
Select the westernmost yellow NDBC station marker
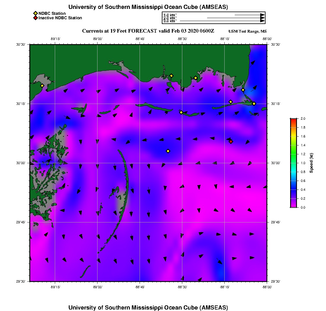pyautogui.click(x=42, y=86)
